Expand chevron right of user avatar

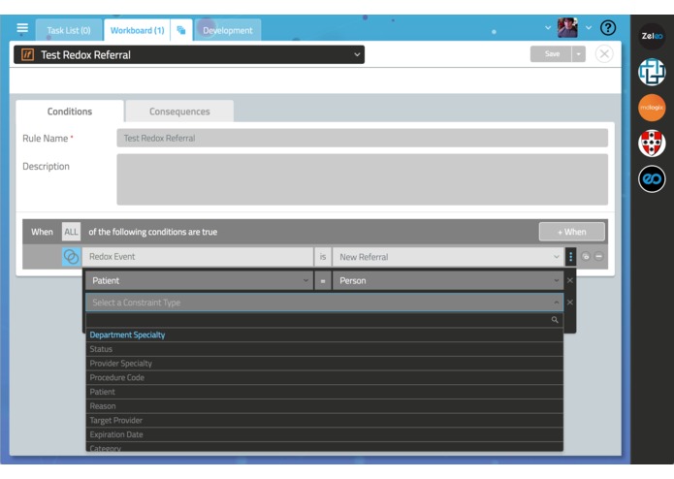[589, 28]
